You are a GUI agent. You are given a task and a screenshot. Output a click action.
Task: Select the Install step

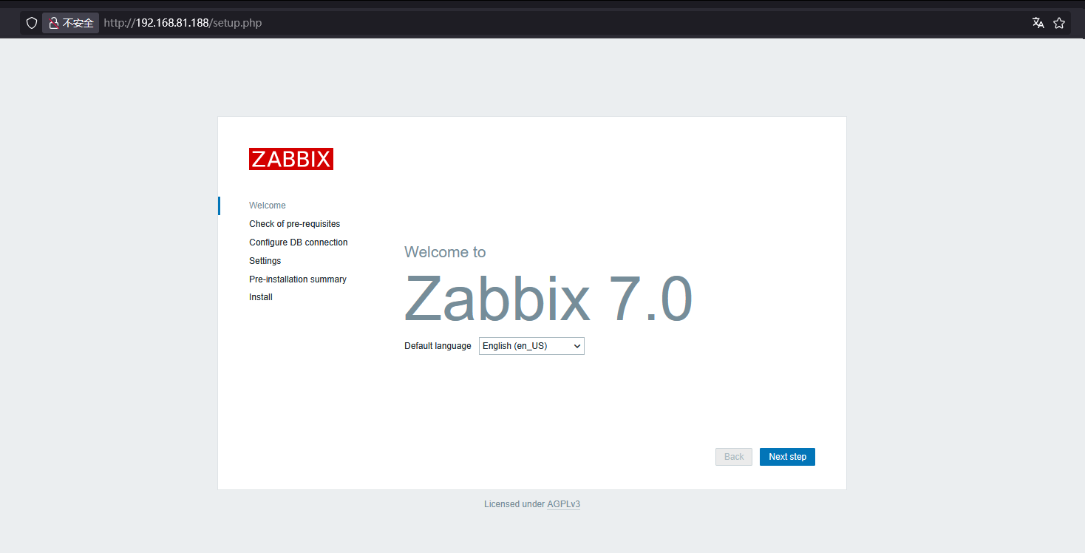(260, 296)
